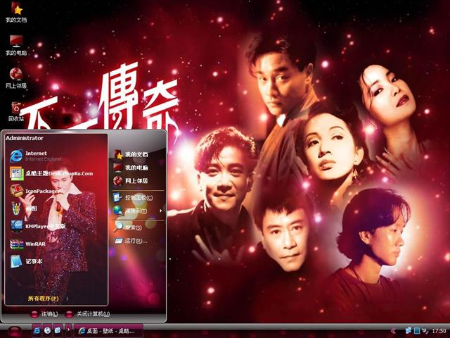Open the 我的电脑 desktop icon
This screenshot has height=338, width=450.
tap(16, 45)
